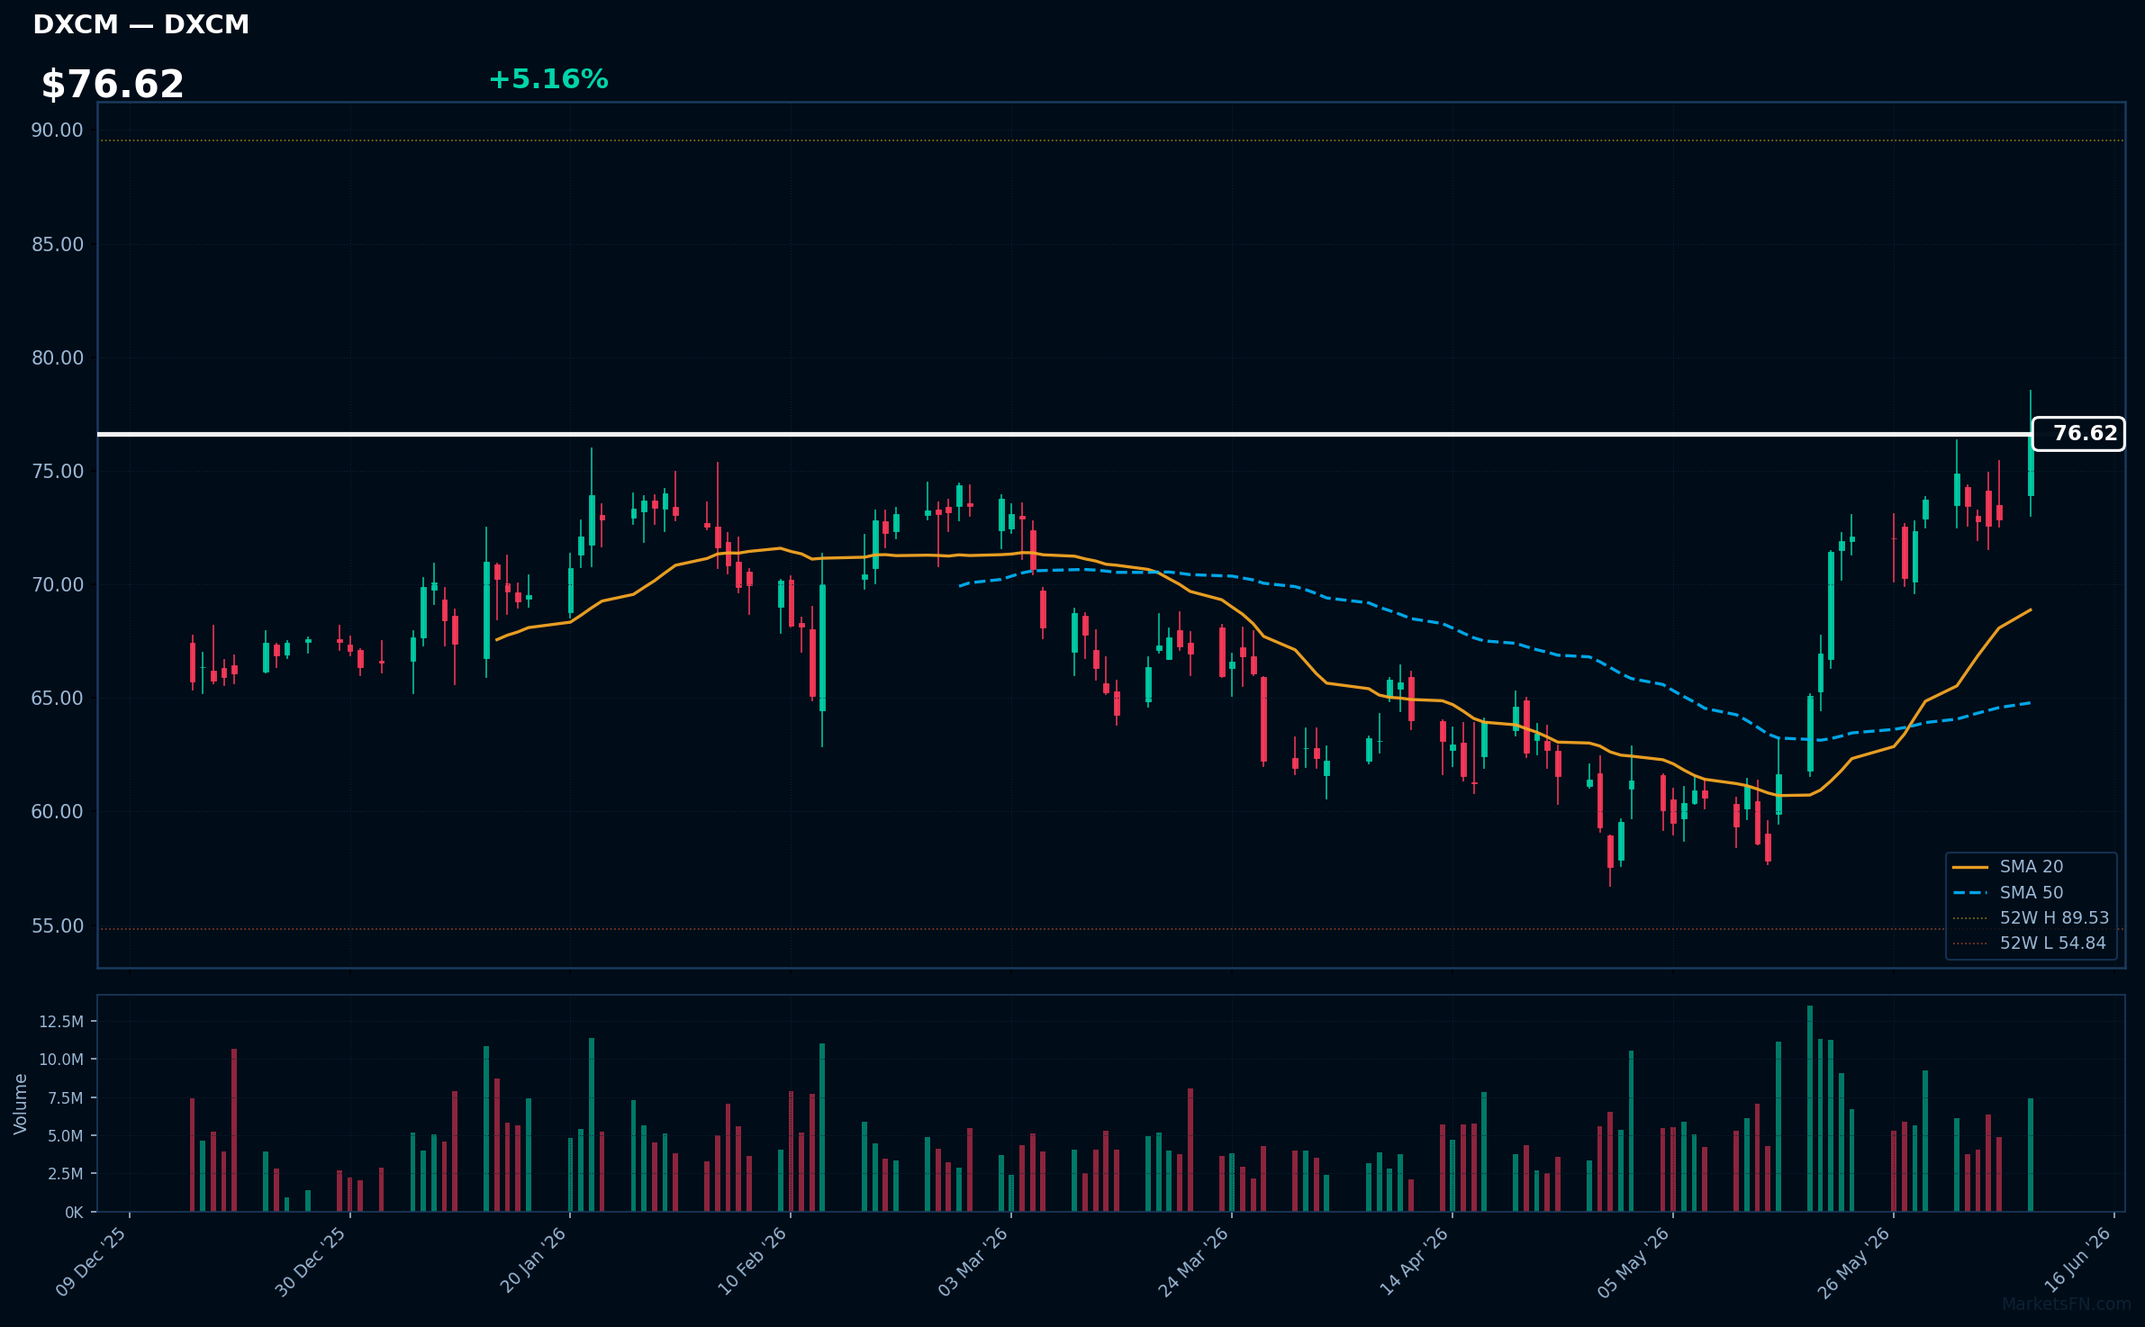Click the Volume axis title
Image resolution: width=2145 pixels, height=1327 pixels.
click(21, 1104)
